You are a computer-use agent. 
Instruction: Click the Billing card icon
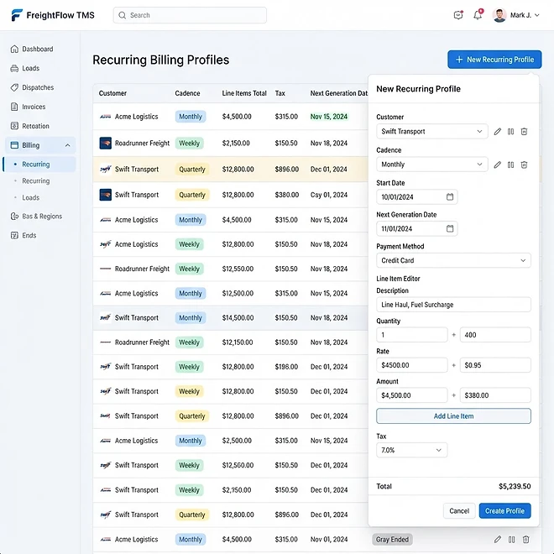pyautogui.click(x=14, y=145)
